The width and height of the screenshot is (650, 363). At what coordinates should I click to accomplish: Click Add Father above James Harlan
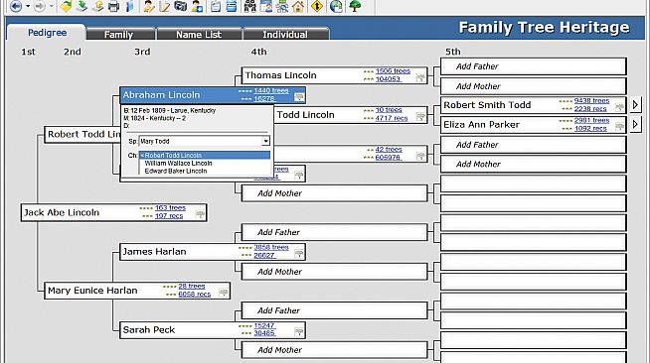[x=334, y=232]
